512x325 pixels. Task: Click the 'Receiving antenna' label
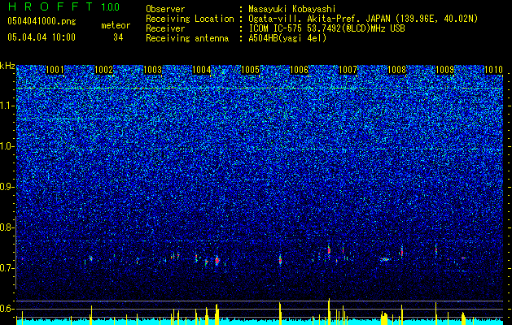coord(187,38)
